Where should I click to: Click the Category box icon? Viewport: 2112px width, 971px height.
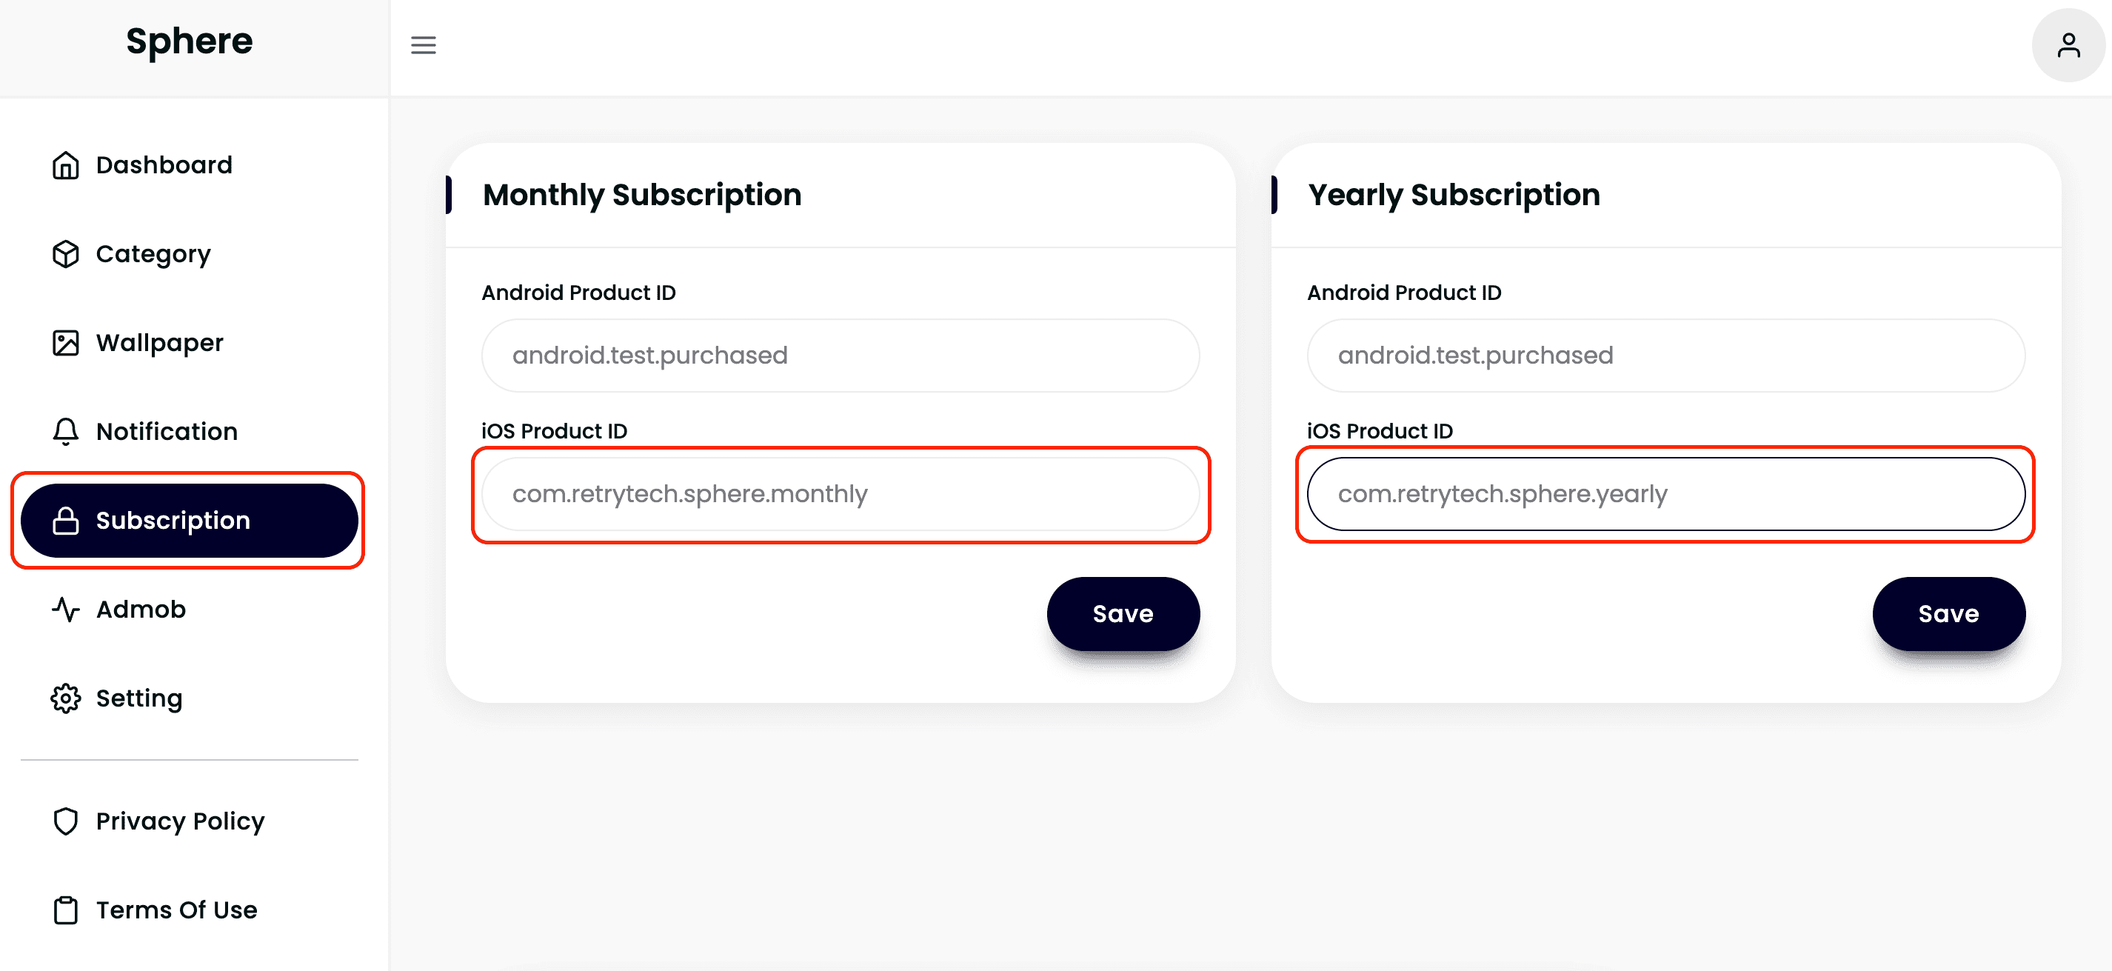(x=66, y=254)
